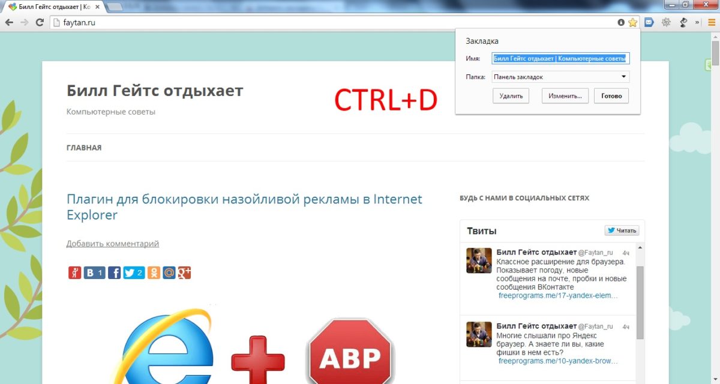The width and height of the screenshot is (720, 384).
Task: Open the Билл Гейтс отдыхает site title
Action: [x=155, y=91]
